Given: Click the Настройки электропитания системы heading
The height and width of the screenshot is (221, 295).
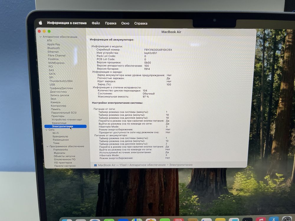Looking at the screenshot, I should [117, 103].
